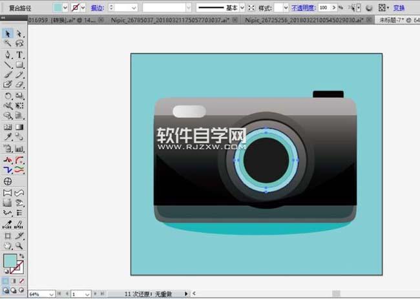Select the Symbol Sprayer tool
The image size is (420, 299).
7,149
